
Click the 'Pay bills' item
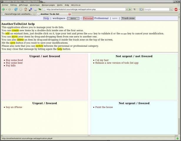coord(11,66)
